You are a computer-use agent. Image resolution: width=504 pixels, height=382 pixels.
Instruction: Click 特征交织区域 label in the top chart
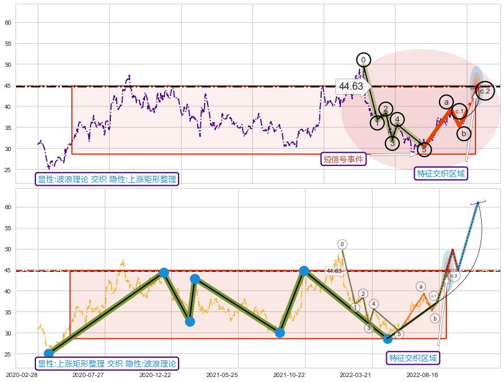click(x=441, y=173)
